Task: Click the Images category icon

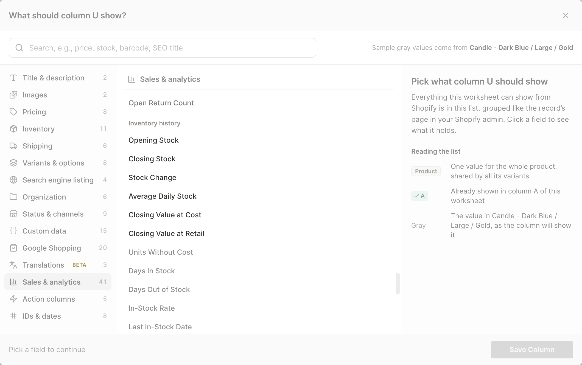Action: click(13, 95)
